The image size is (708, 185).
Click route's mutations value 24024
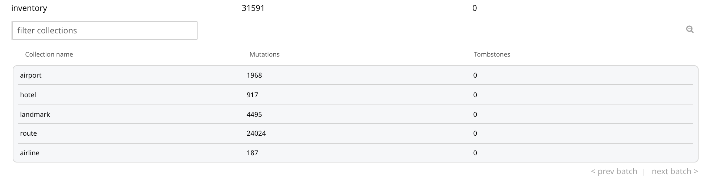[256, 133]
